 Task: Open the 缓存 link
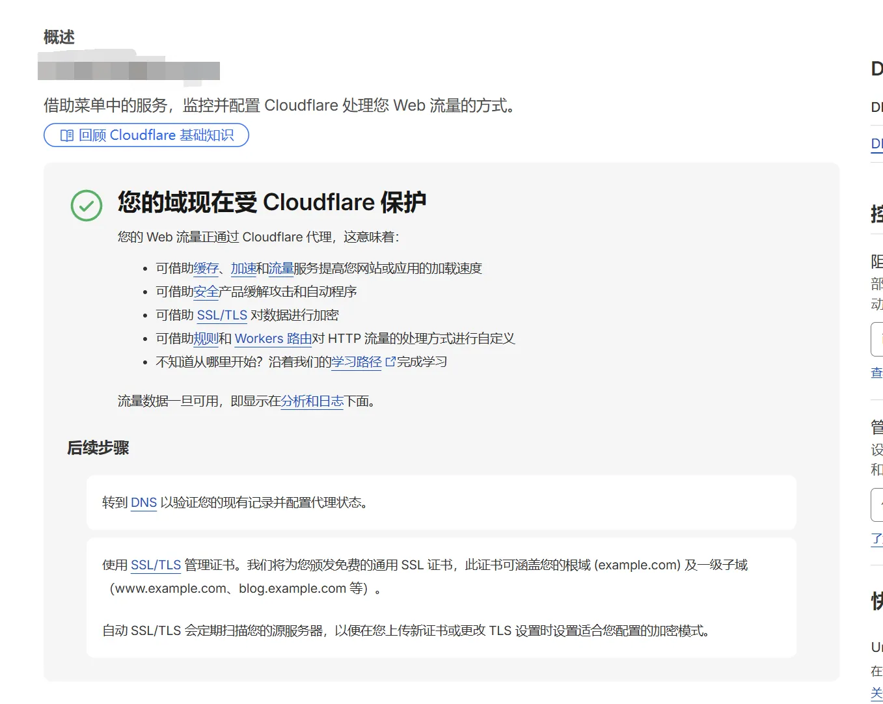pyautogui.click(x=206, y=268)
